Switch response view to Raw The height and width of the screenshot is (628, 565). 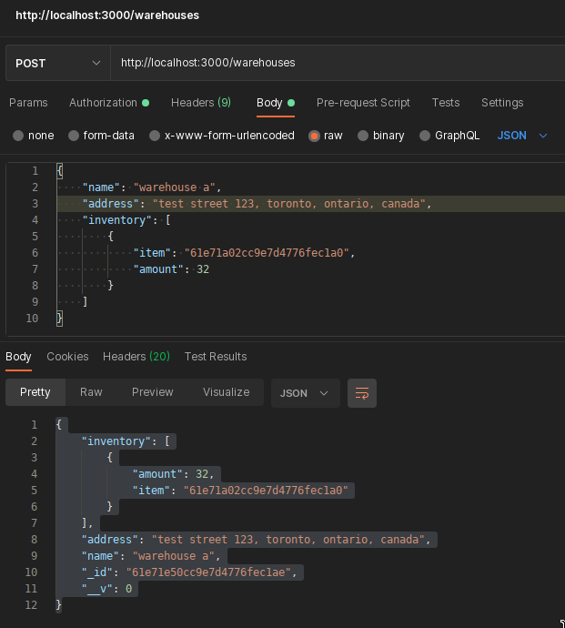(91, 392)
